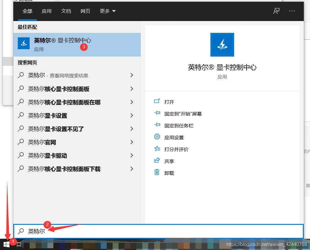Click the trash icon beside 卸载
The height and width of the screenshot is (250, 310).
[157, 172]
